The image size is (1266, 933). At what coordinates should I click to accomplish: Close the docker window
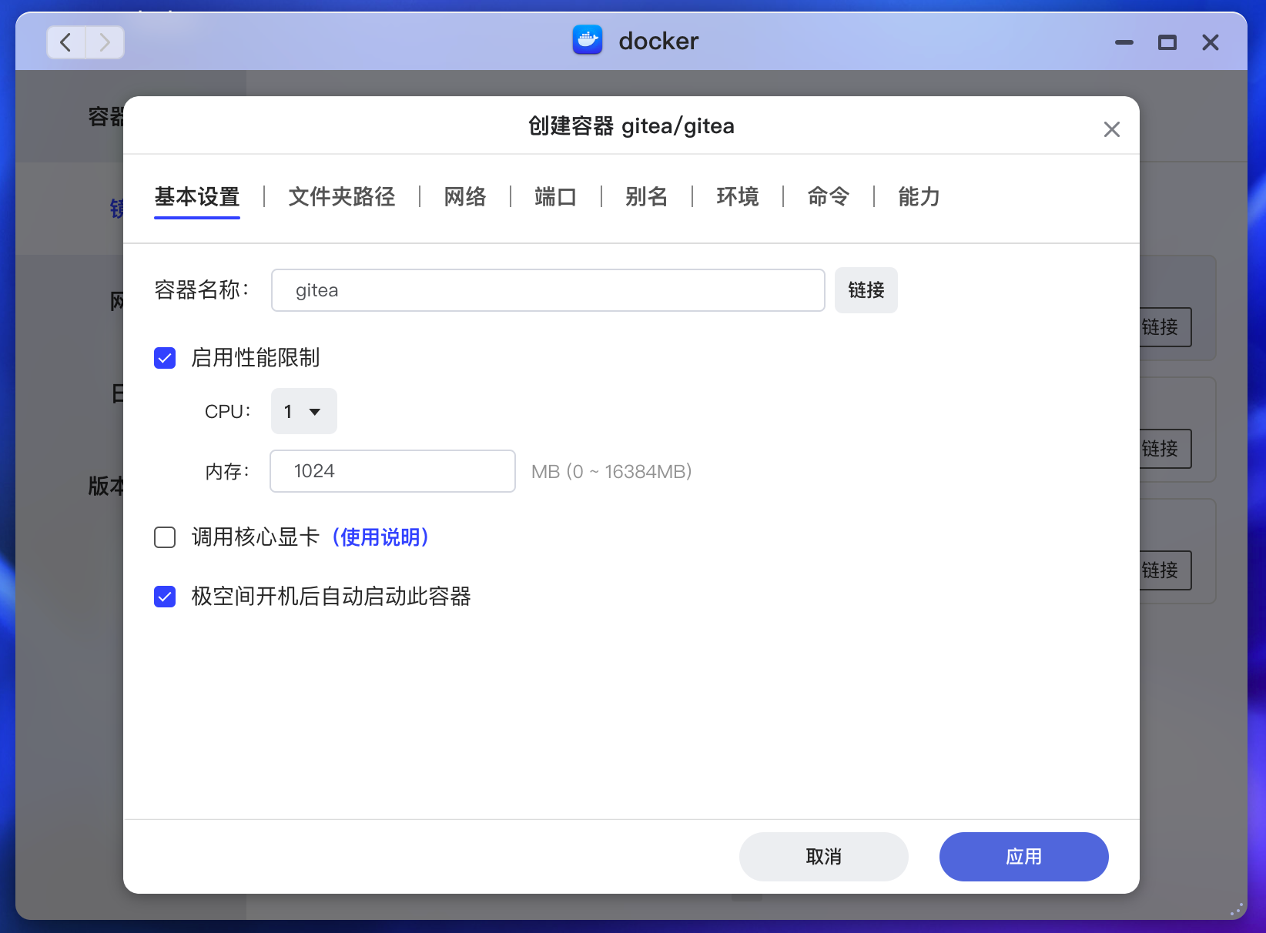coord(1211,42)
